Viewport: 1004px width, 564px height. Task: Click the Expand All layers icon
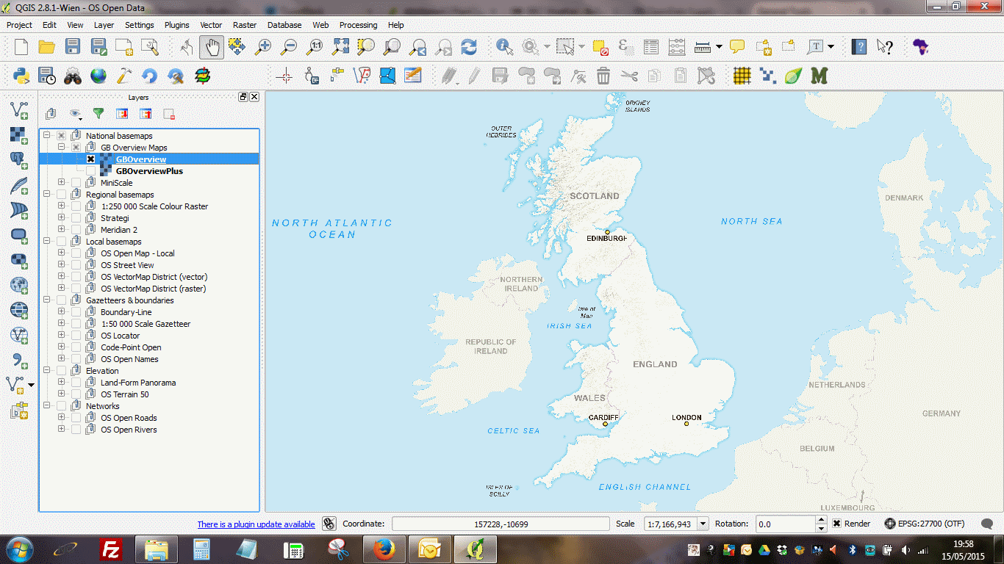point(122,114)
